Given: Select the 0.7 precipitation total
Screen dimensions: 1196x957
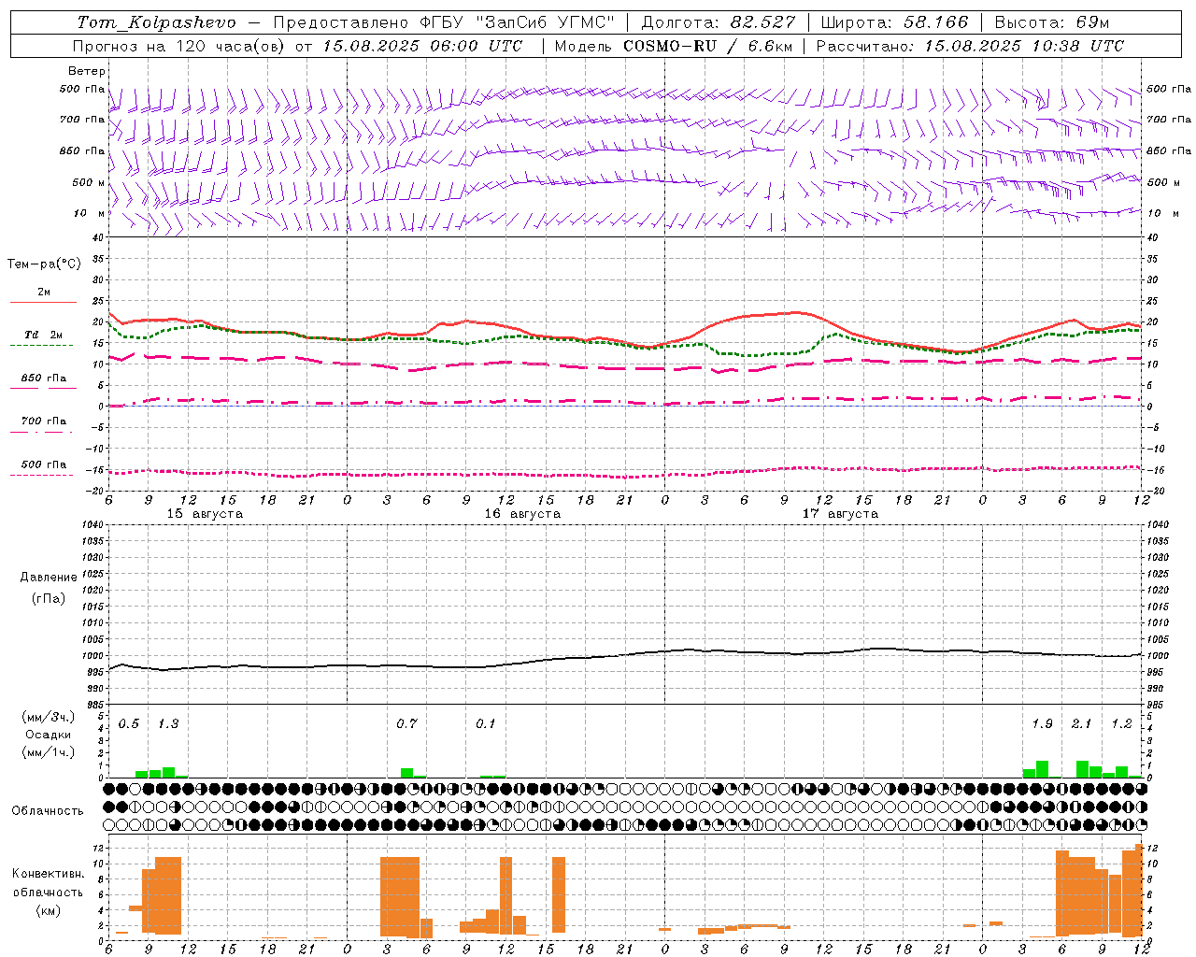Looking at the screenshot, I should [406, 724].
